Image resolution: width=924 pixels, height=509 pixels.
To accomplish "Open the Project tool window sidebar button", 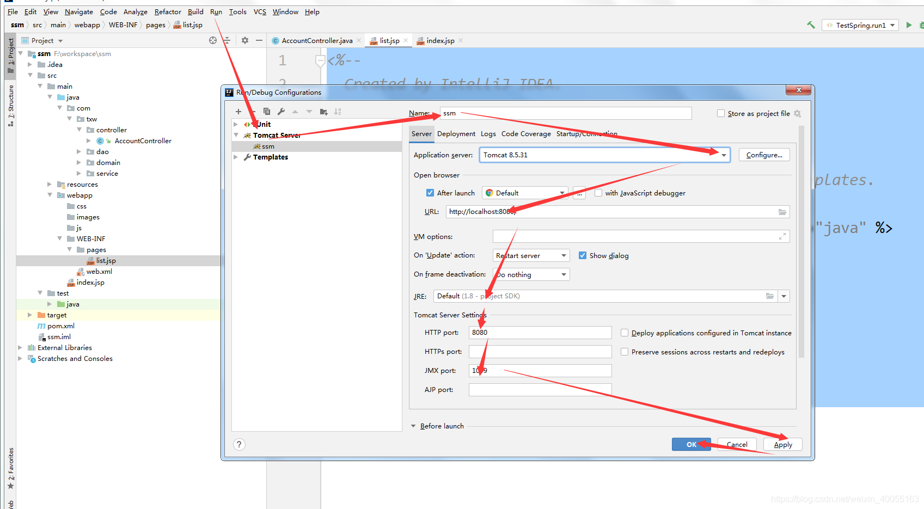I will point(10,56).
